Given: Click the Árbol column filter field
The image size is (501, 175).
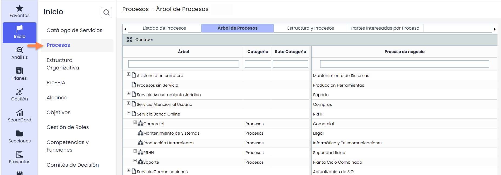Looking at the screenshot, I should tap(183, 64).
